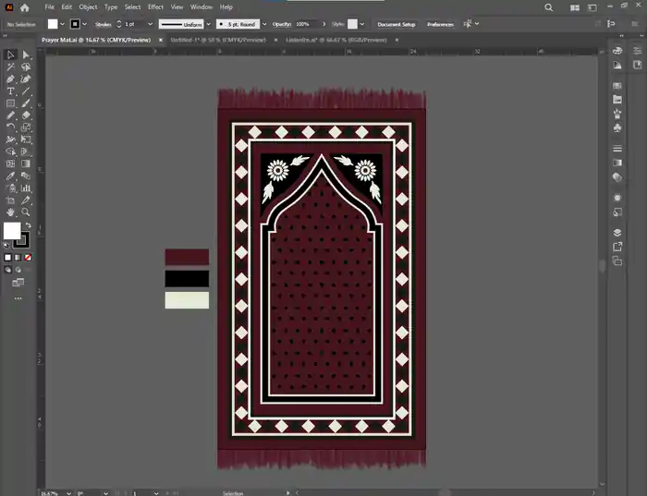
Task: Open the Brushes panel icon
Action: tap(617, 114)
